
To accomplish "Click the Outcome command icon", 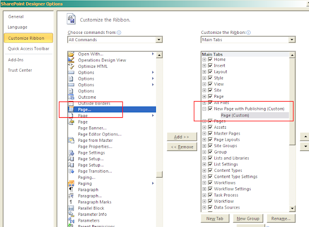I will (71, 97).
